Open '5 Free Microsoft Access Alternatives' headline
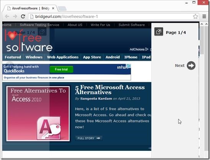210x160 pixels. (x=110, y=90)
